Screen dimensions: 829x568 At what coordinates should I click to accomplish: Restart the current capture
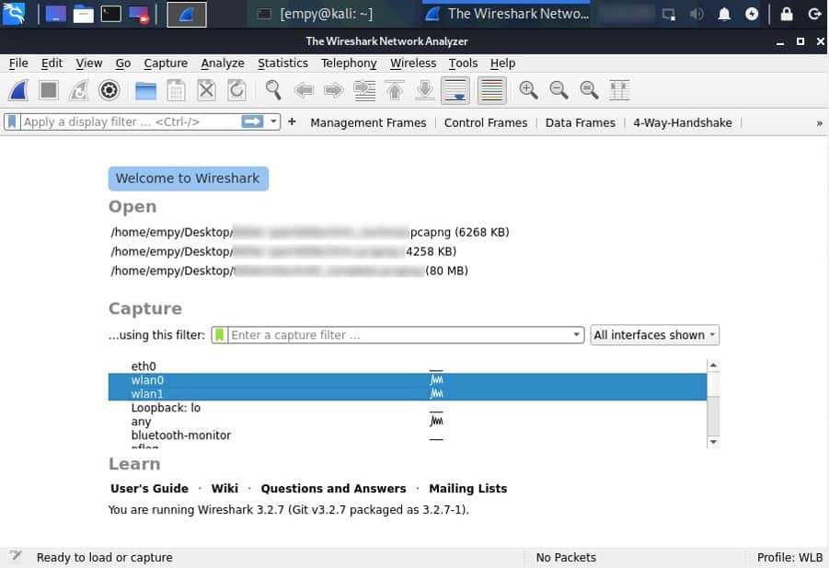pyautogui.click(x=79, y=90)
